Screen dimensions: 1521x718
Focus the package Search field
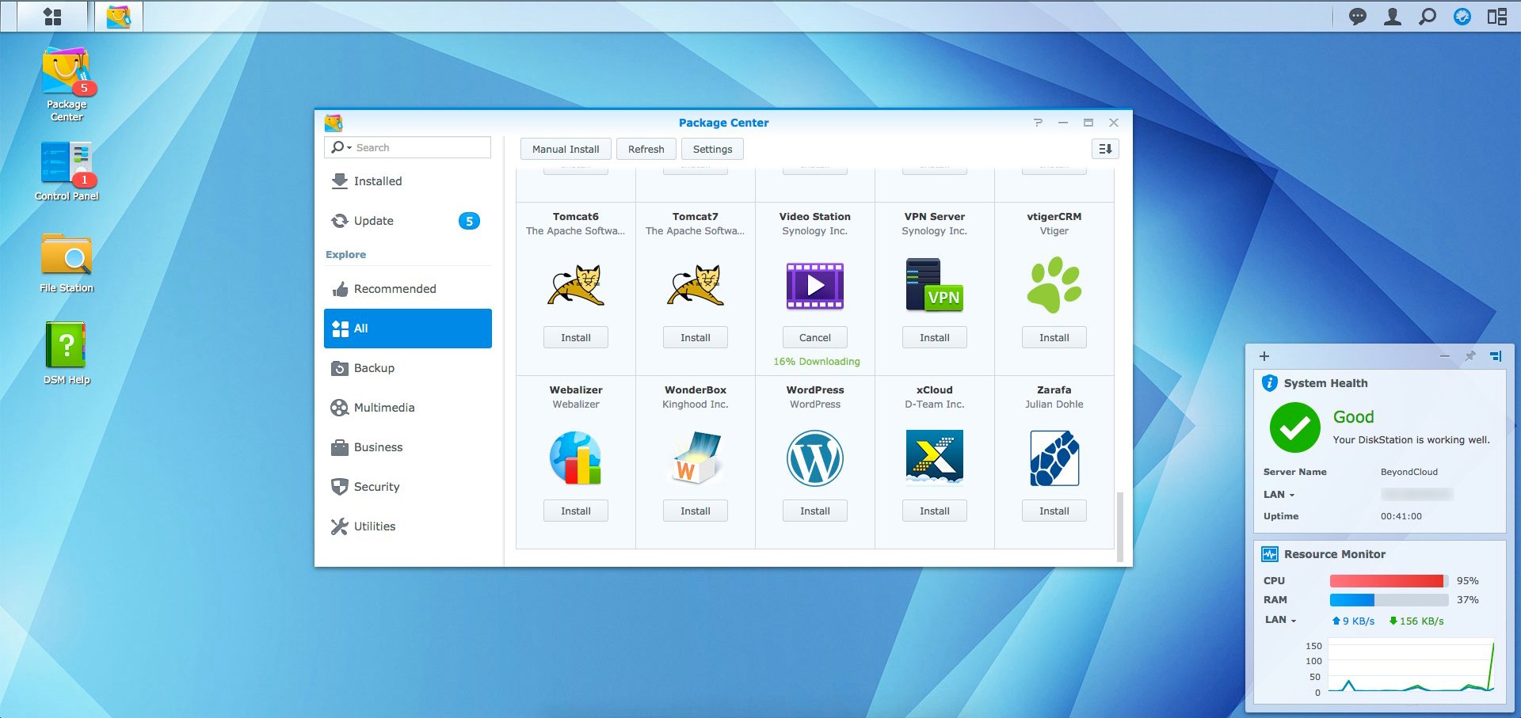click(408, 148)
